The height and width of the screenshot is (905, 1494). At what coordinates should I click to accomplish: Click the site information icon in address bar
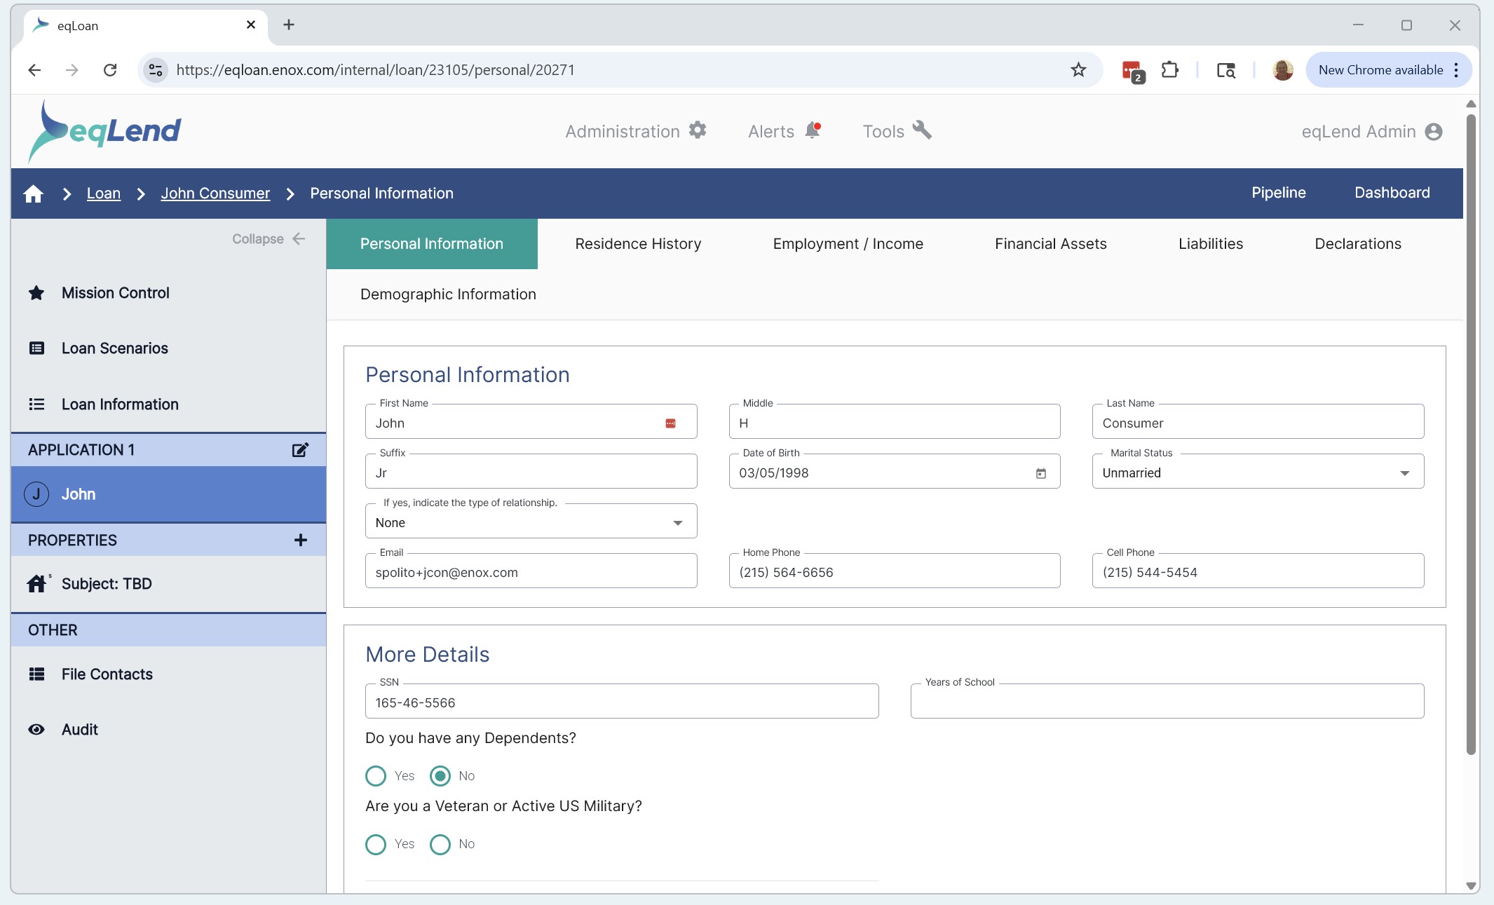point(156,70)
